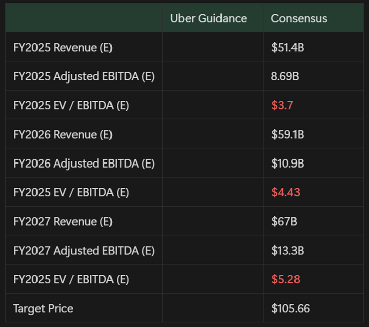Click the Consensus column header
The height and width of the screenshot is (327, 369).
click(x=299, y=18)
